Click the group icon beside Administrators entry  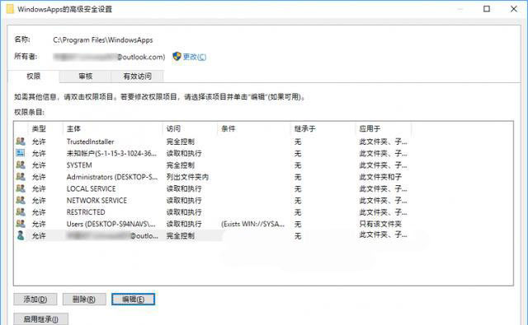click(x=21, y=177)
